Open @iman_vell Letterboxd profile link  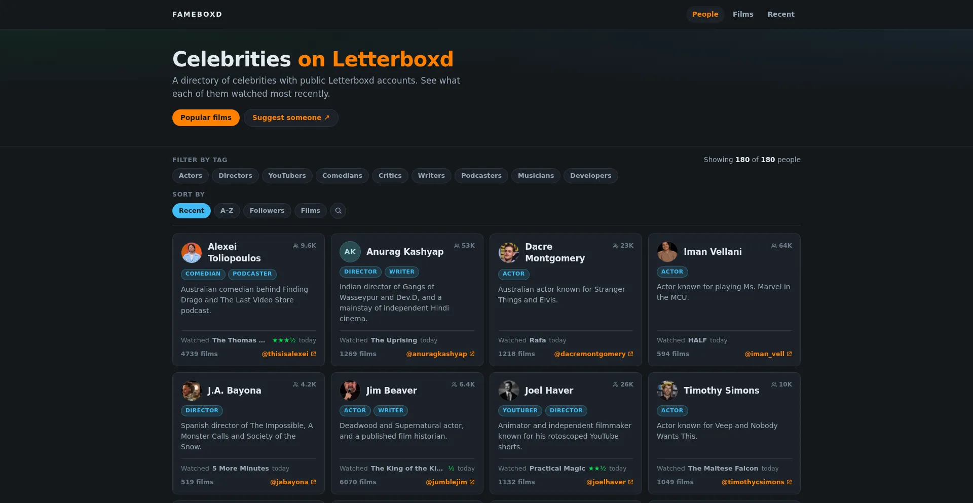[768, 354]
